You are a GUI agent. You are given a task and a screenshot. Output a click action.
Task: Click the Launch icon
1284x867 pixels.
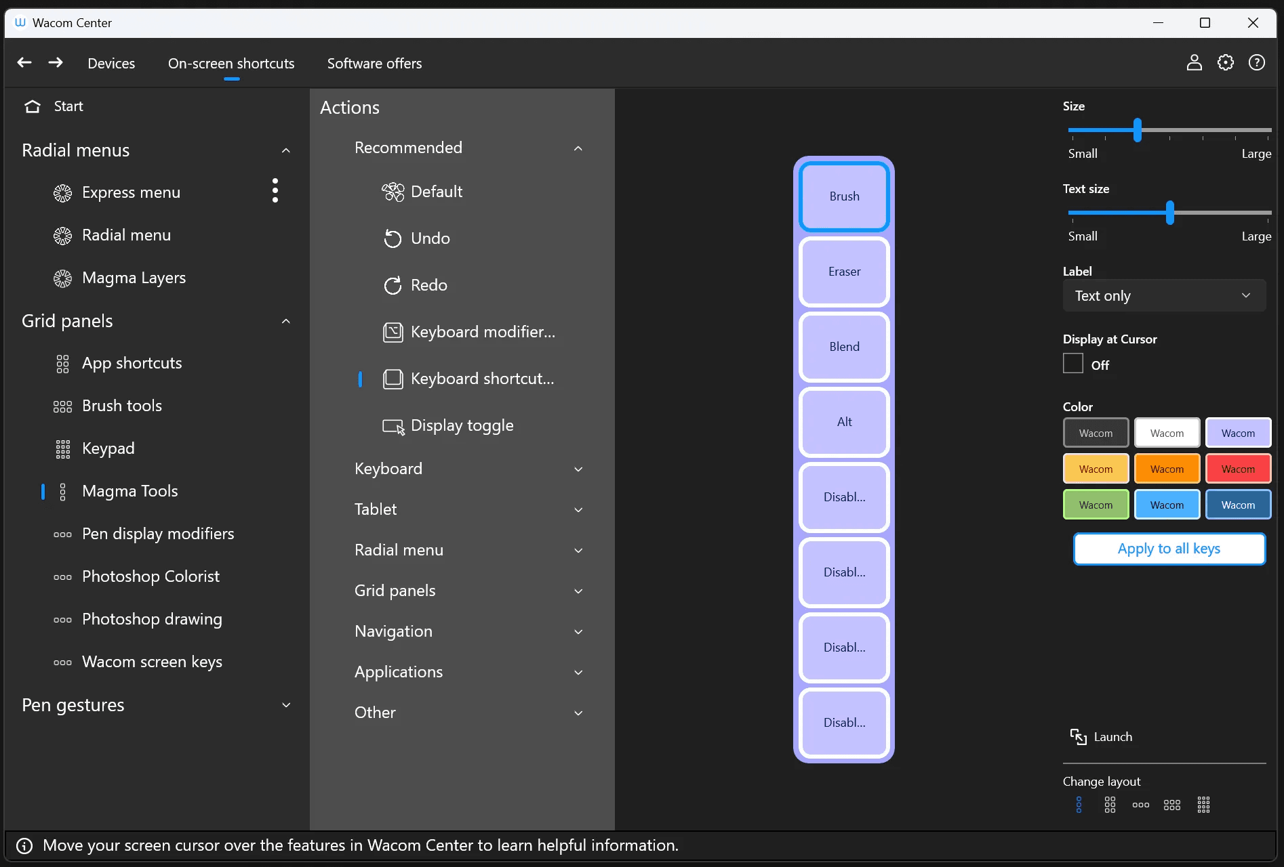click(1078, 737)
